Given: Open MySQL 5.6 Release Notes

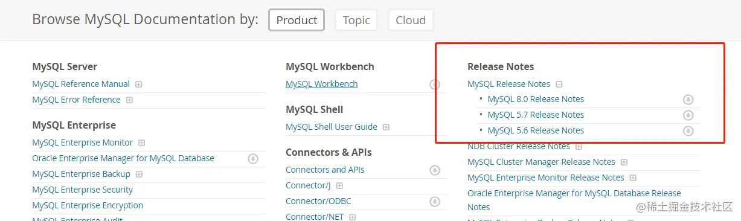Looking at the screenshot, I should 536,130.
